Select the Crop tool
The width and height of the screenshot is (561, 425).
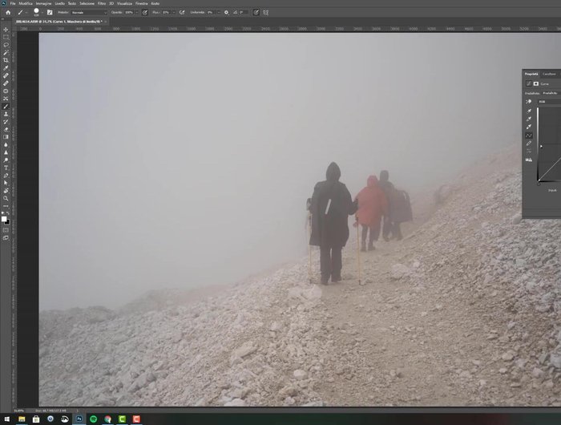pos(6,60)
